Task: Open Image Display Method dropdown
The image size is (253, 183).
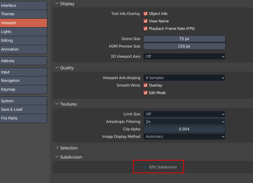Action: click(184, 136)
